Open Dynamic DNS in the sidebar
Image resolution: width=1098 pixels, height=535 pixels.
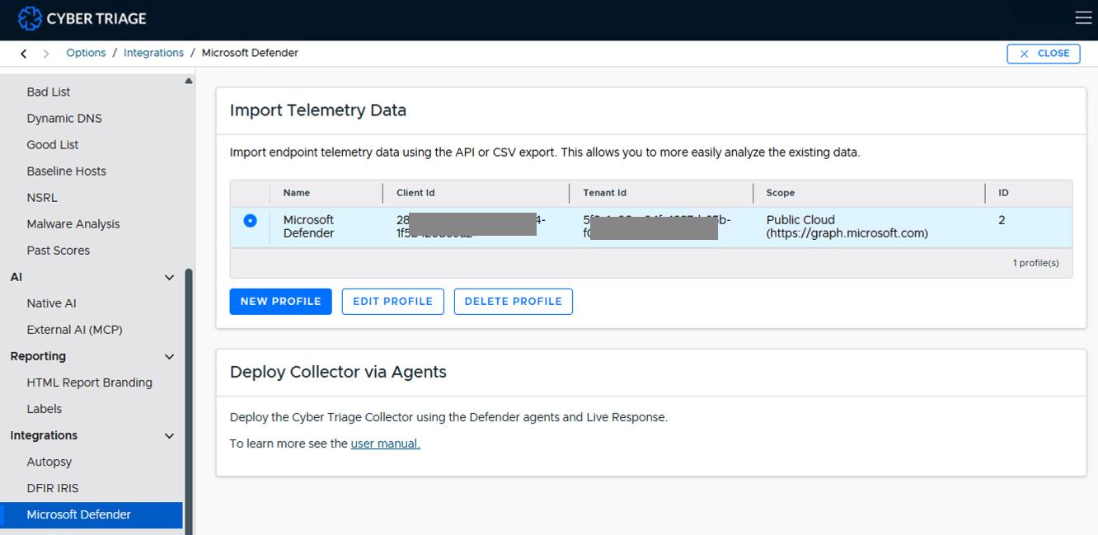pos(64,118)
